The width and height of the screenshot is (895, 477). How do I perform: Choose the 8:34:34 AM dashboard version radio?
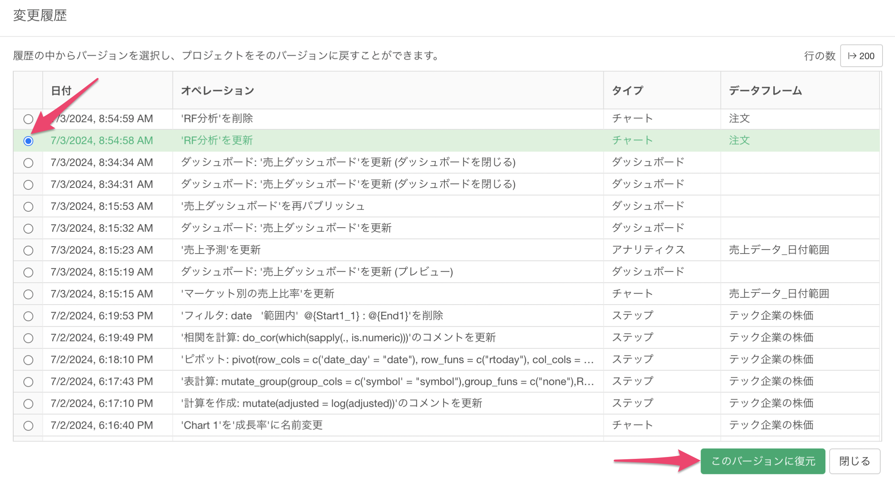click(28, 163)
